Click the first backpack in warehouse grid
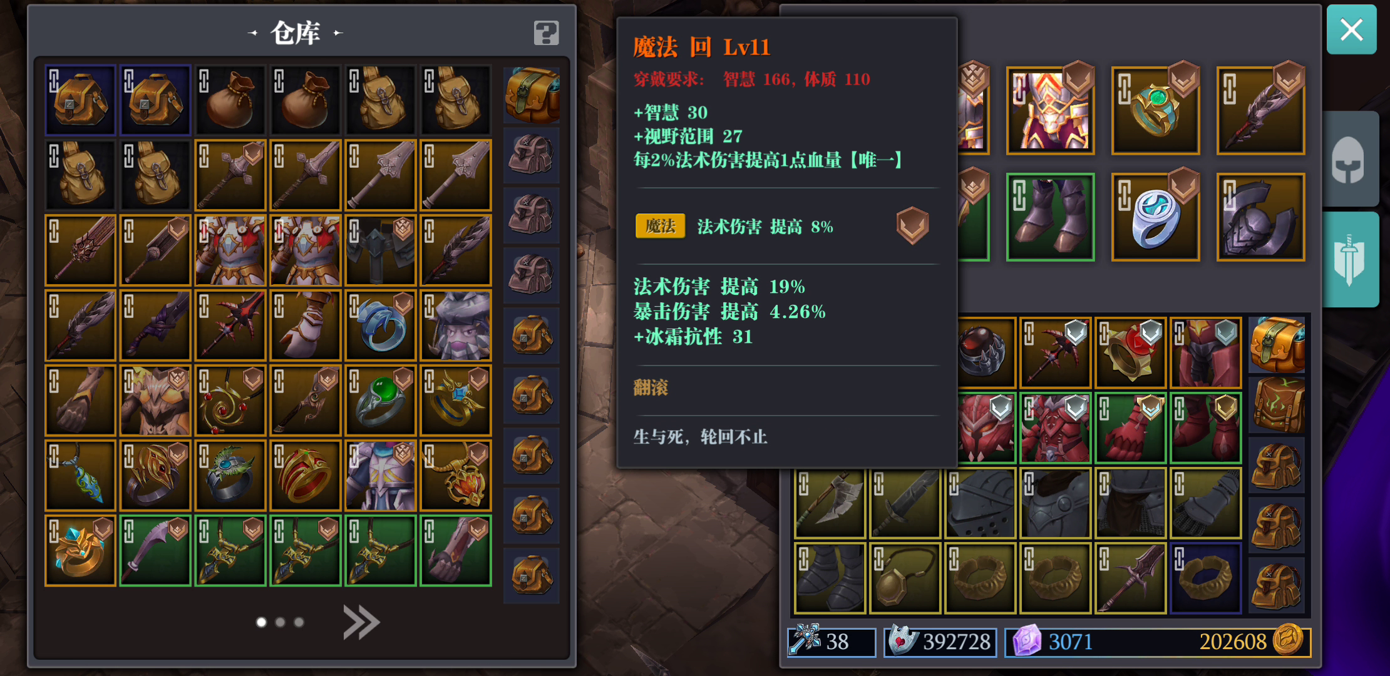 click(80, 100)
